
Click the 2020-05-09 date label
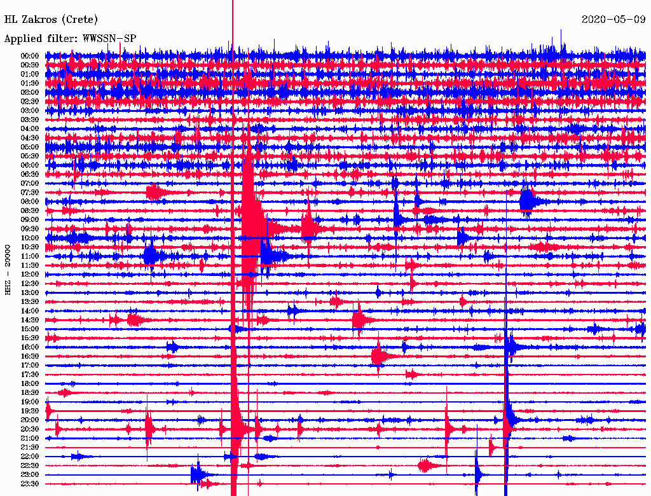click(612, 19)
